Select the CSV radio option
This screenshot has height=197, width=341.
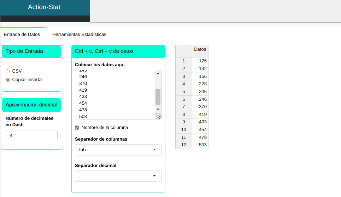coord(8,71)
